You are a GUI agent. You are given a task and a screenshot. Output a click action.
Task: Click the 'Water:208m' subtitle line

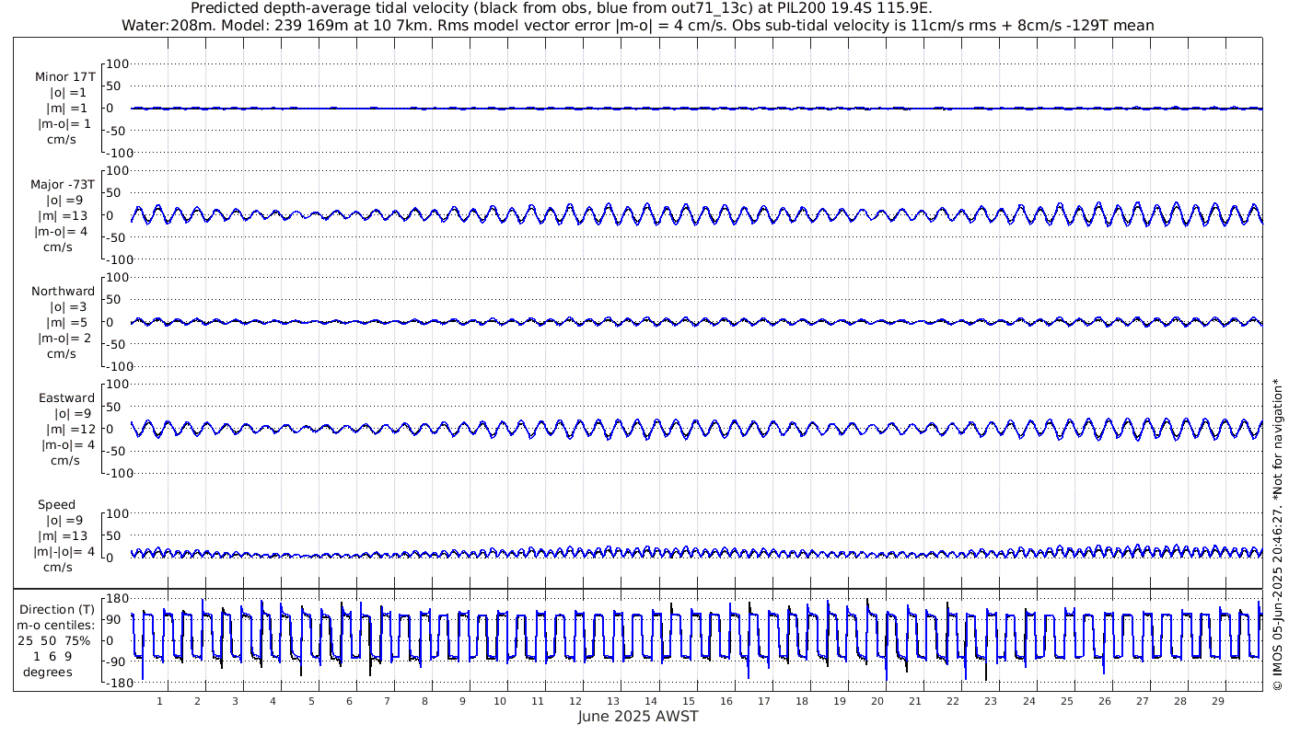(x=637, y=26)
